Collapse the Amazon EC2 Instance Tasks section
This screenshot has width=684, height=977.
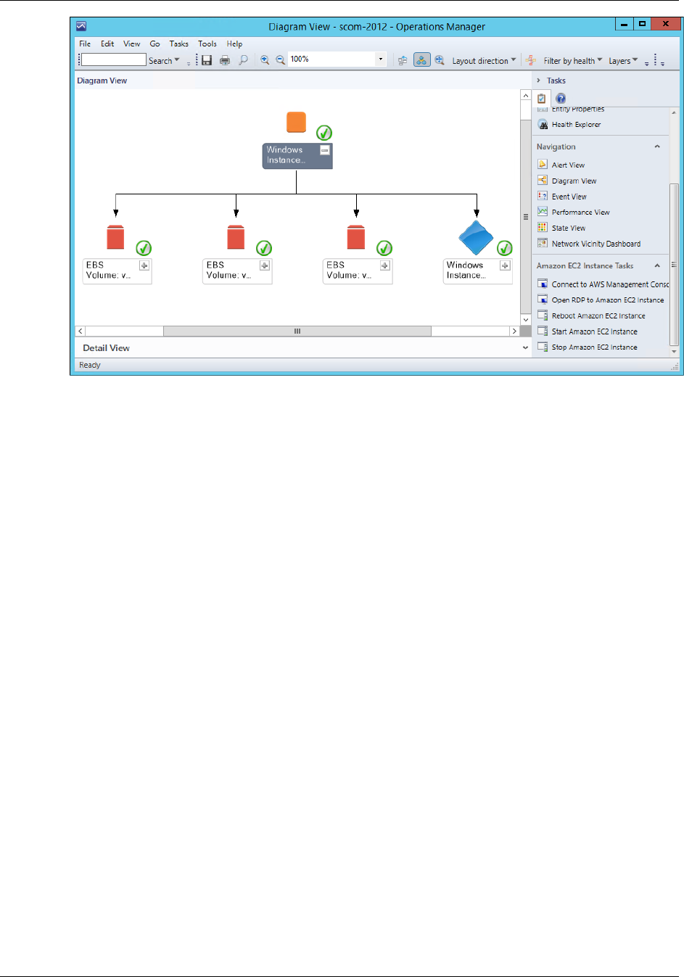click(x=657, y=265)
